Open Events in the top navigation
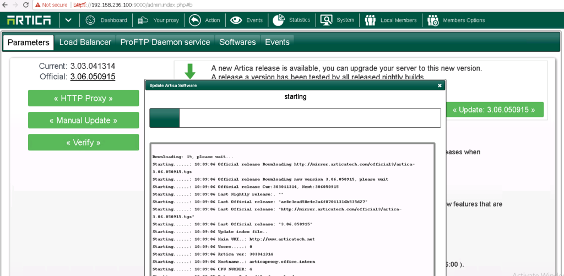 coord(254,20)
